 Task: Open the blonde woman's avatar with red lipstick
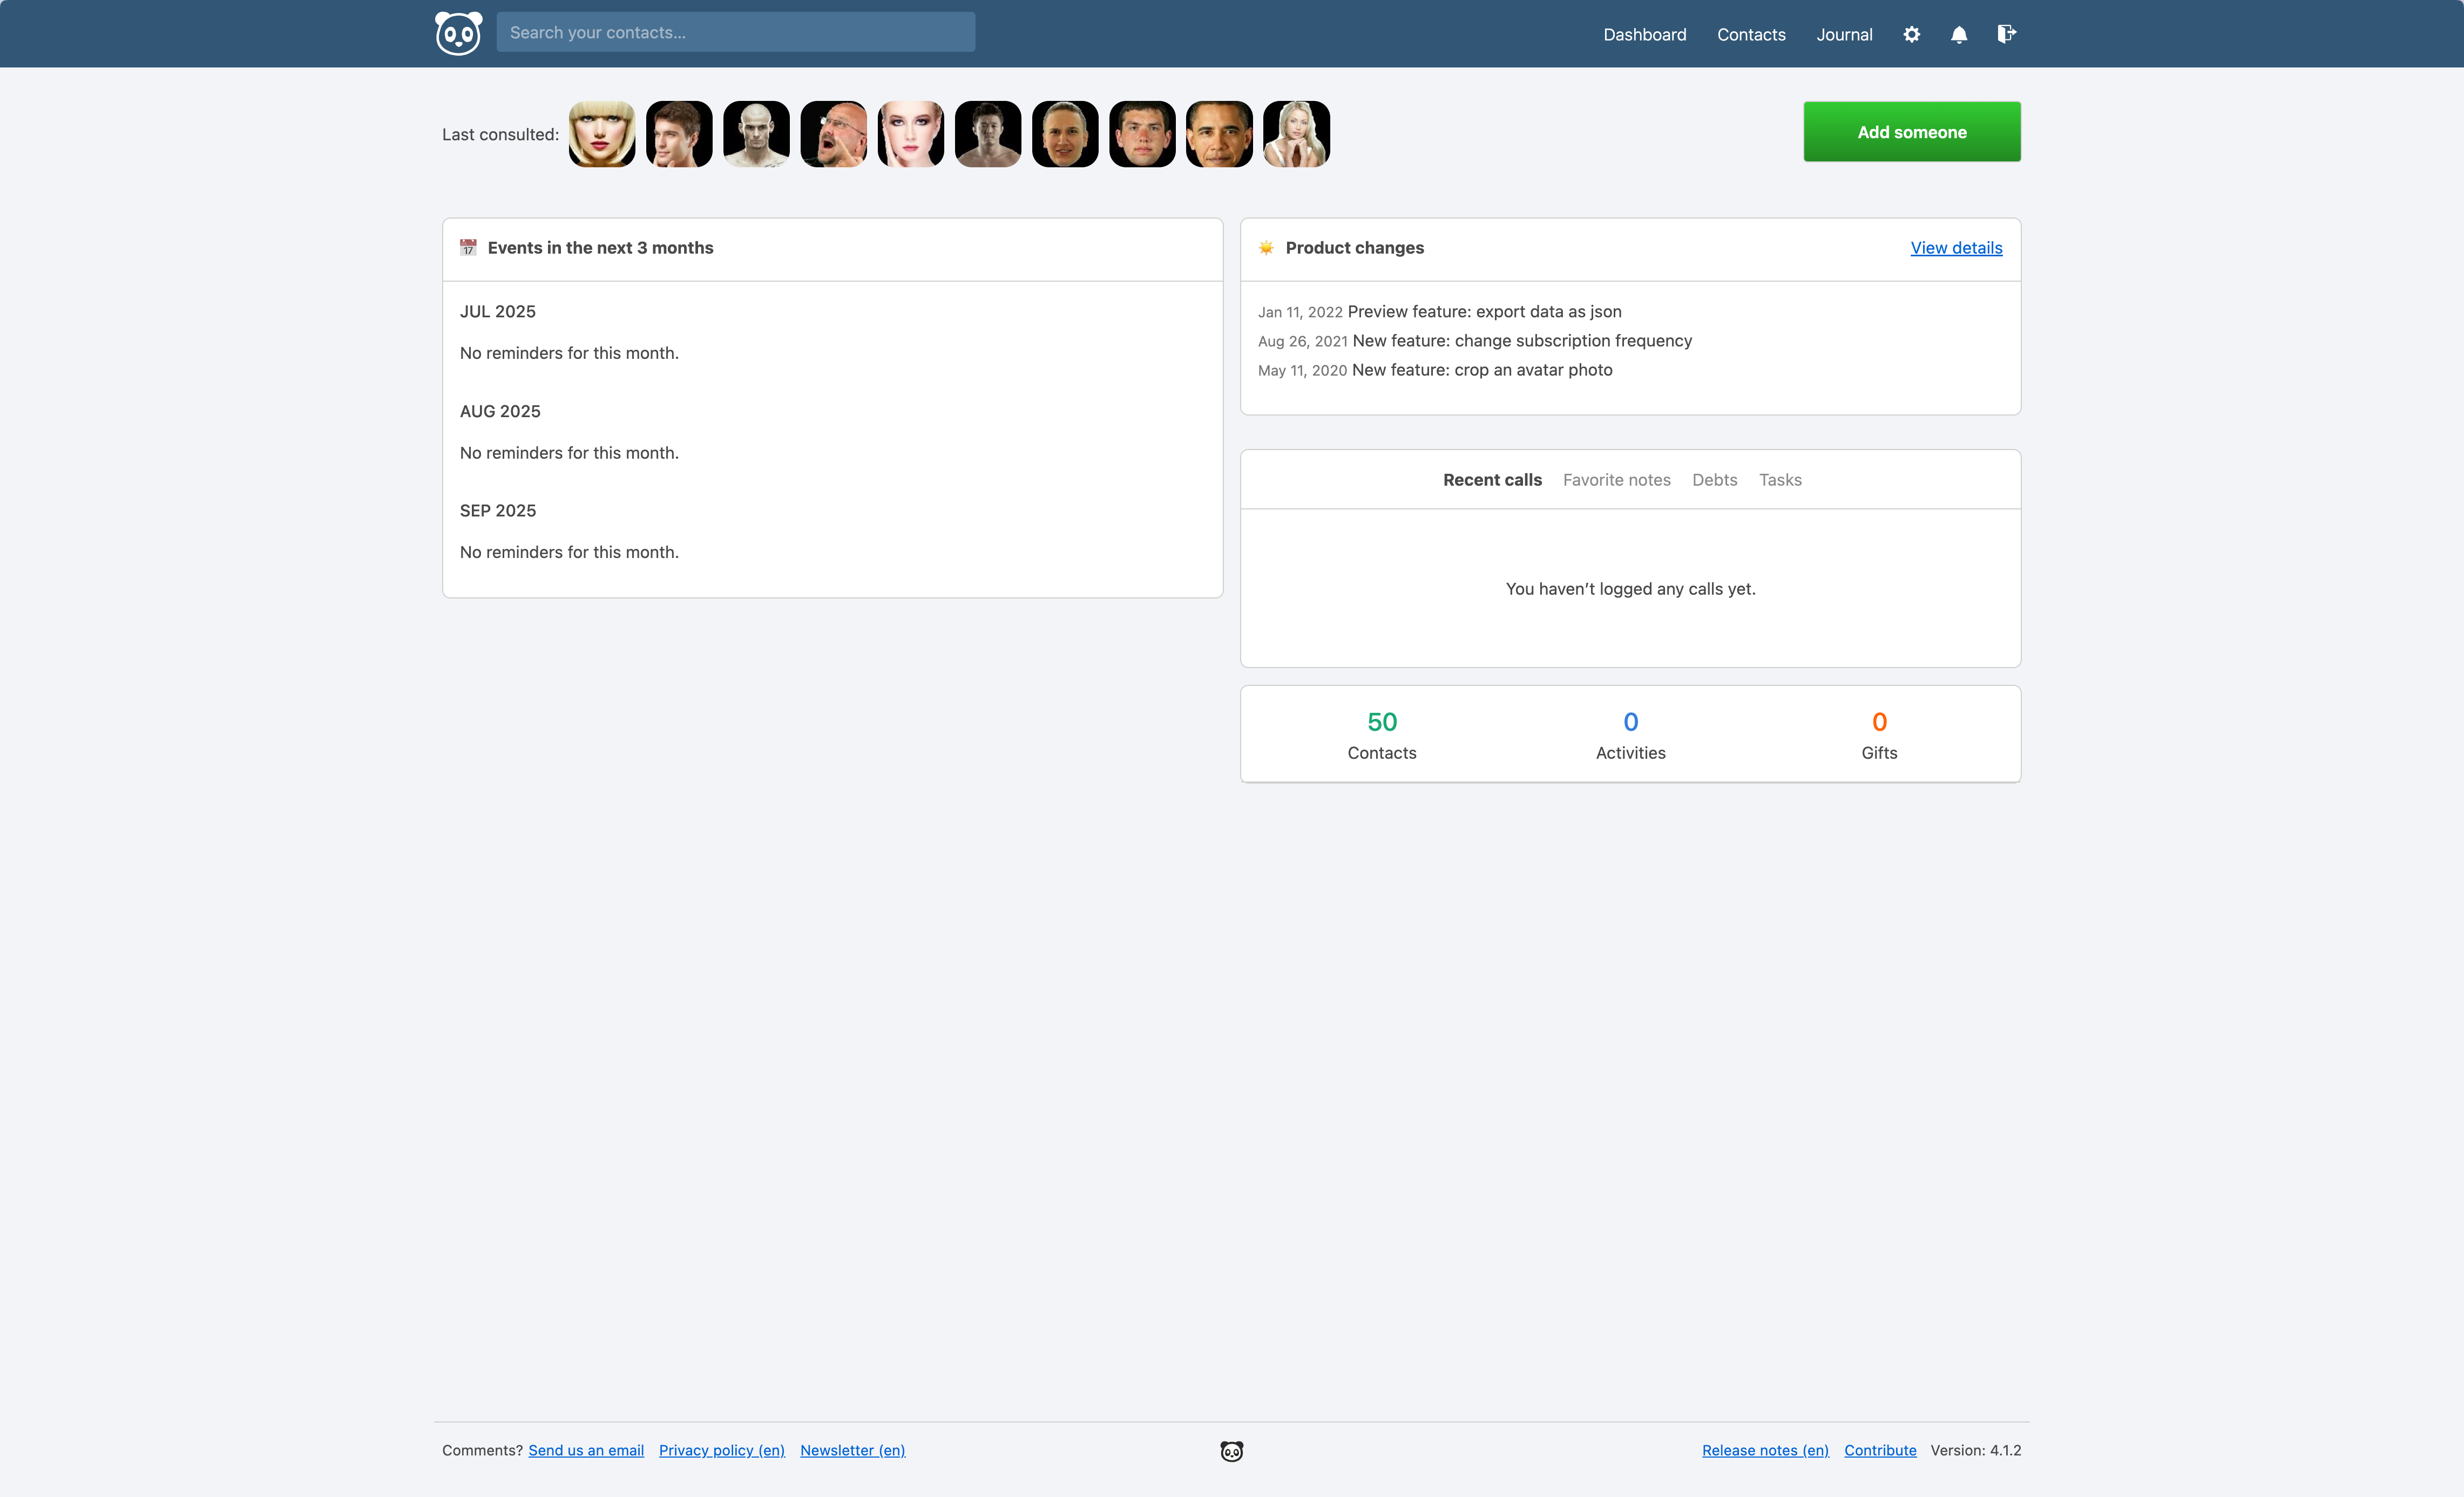(602, 134)
